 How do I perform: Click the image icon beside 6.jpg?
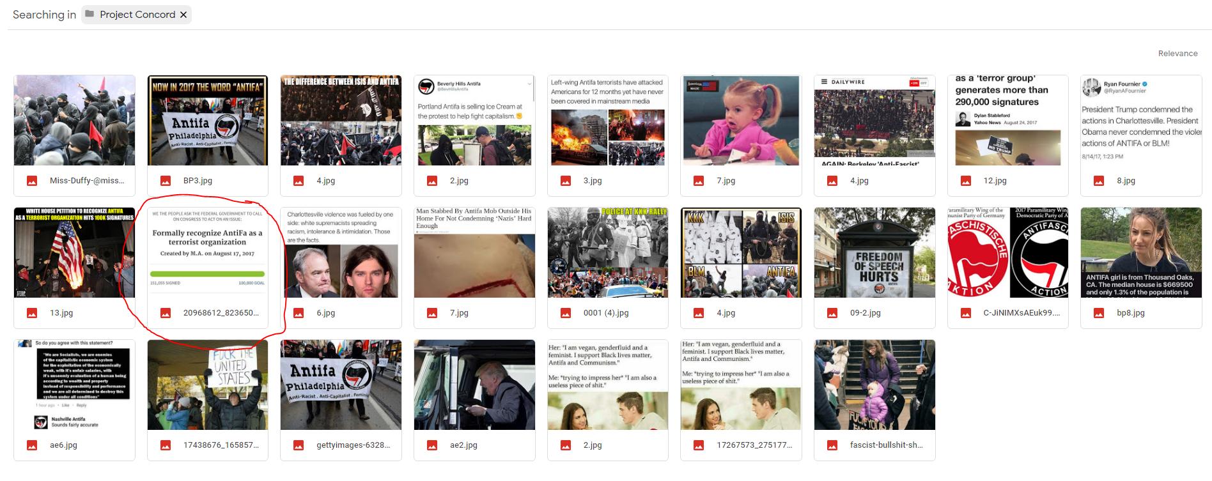point(299,313)
